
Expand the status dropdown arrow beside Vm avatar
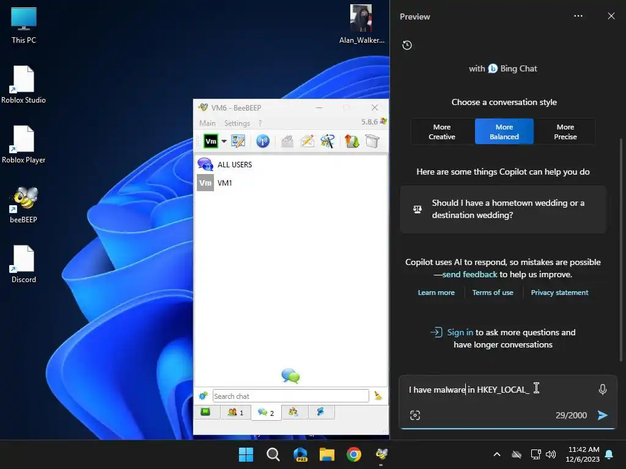224,141
